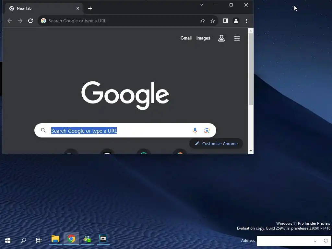The height and width of the screenshot is (249, 332).
Task: Open Task View on the taskbar
Action: coord(39,240)
